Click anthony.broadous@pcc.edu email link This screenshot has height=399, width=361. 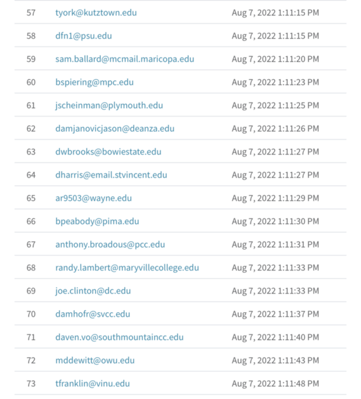(x=110, y=244)
